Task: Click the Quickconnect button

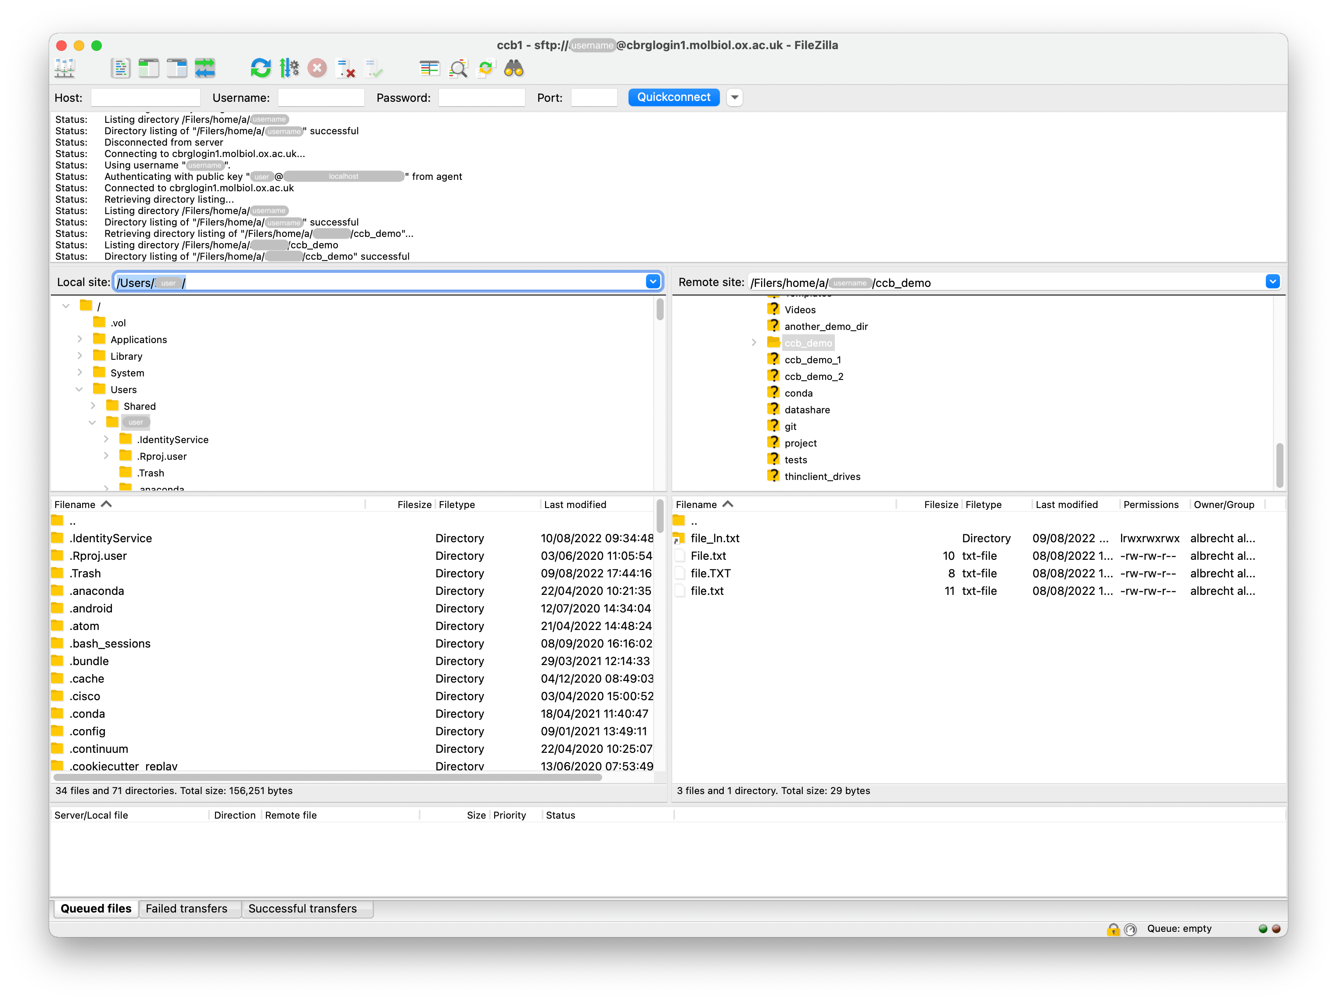Action: 673,97
